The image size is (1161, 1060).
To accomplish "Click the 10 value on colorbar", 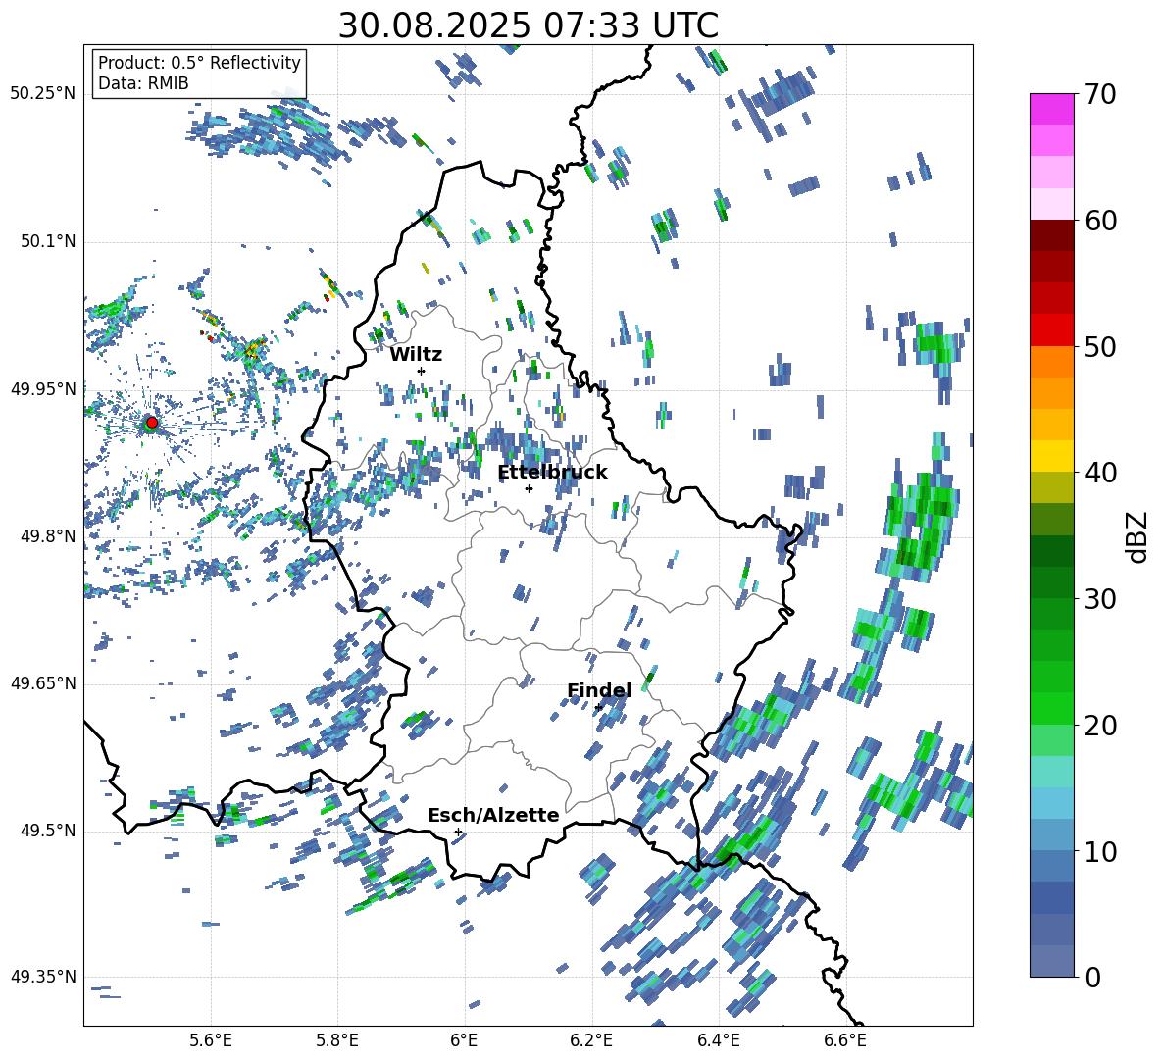I will coord(1101,850).
